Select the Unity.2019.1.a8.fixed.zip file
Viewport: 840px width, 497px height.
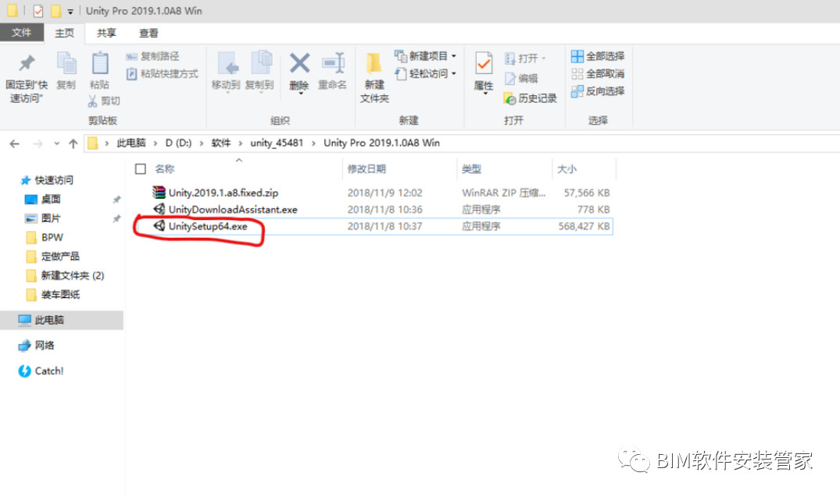223,193
